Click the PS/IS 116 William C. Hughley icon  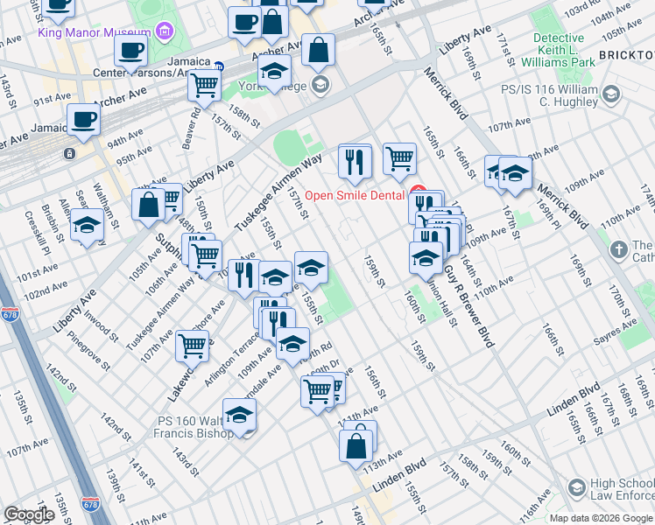pos(611,94)
